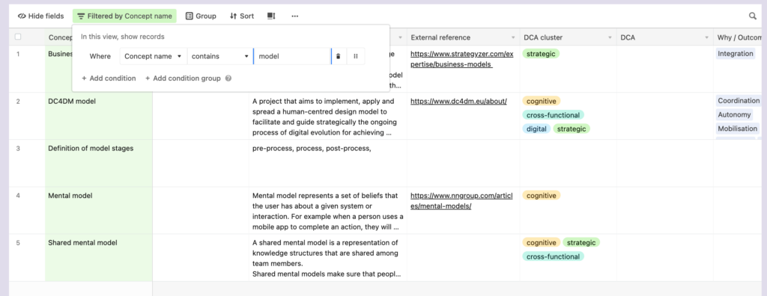Click Filtered by Concept name button
The width and height of the screenshot is (767, 296).
coord(125,16)
